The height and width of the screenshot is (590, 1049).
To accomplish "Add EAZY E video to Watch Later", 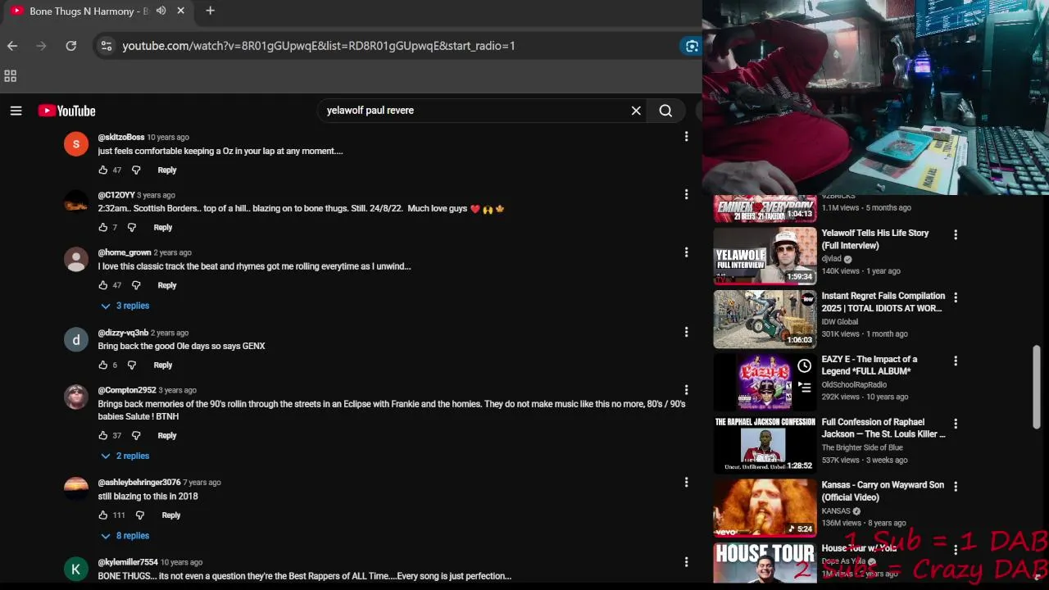I will [804, 366].
